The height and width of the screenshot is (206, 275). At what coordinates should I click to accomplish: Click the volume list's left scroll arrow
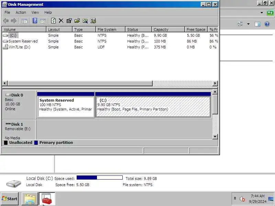[5, 83]
